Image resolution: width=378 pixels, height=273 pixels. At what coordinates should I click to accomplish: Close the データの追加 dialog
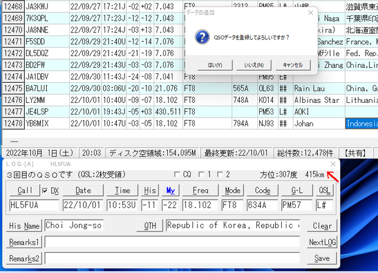coord(311,13)
